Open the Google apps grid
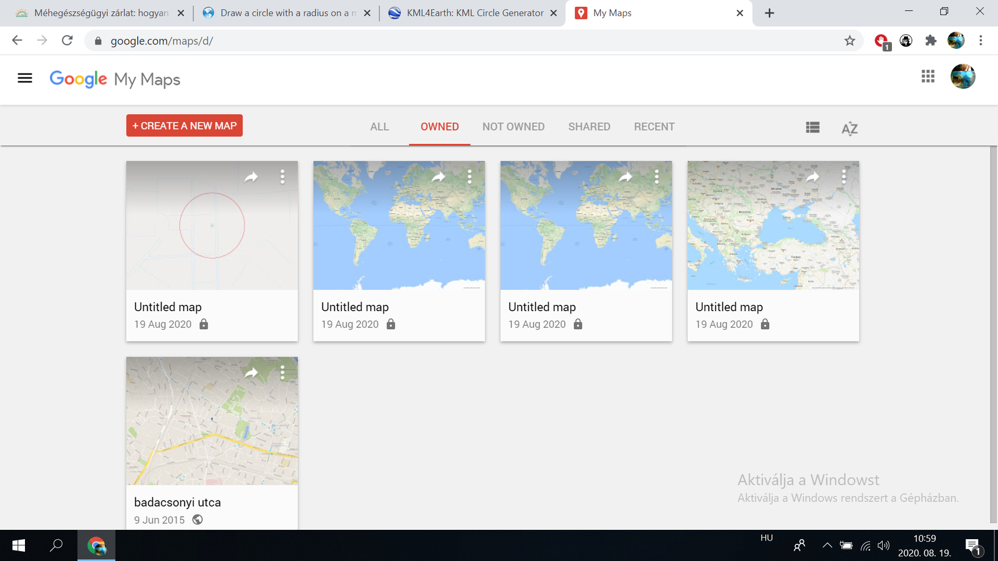 click(x=928, y=76)
